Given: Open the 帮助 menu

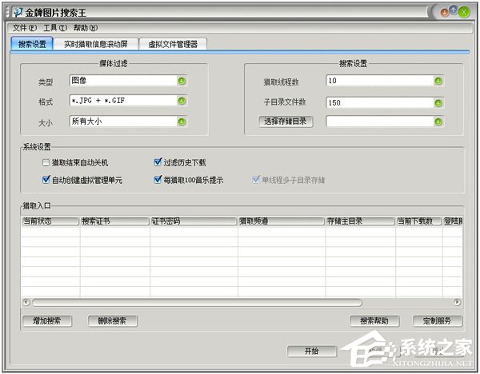Looking at the screenshot, I should click(86, 28).
